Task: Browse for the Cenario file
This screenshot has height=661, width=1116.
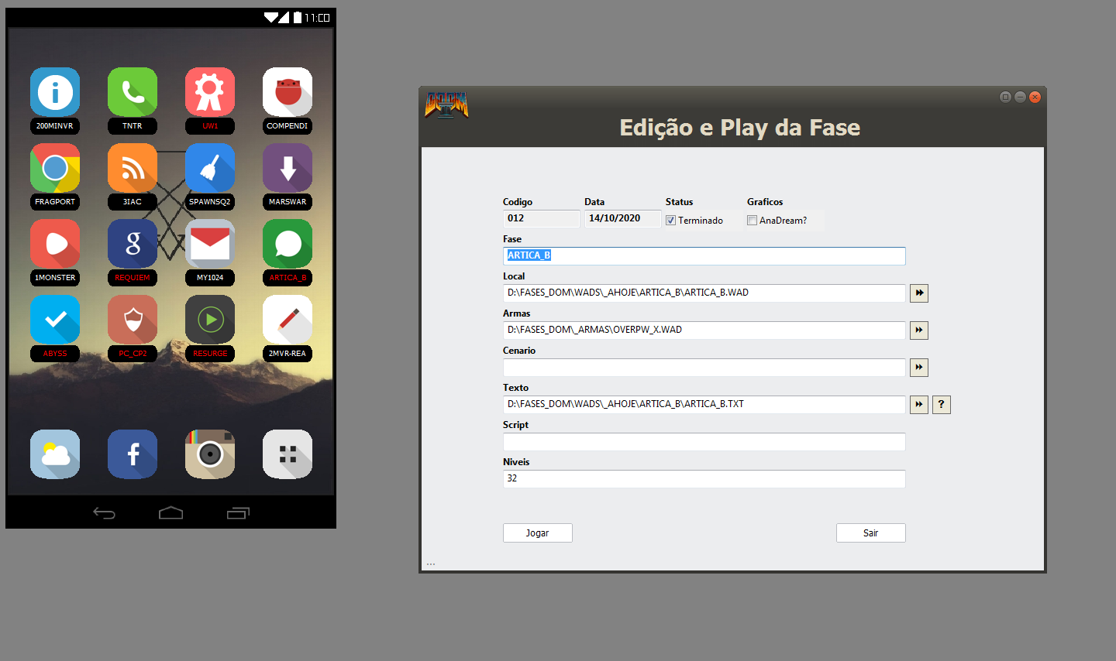Action: tap(919, 368)
